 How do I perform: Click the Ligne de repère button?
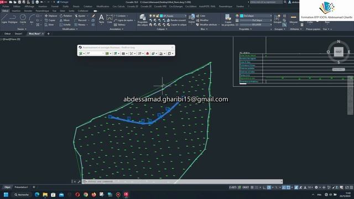click(x=123, y=20)
